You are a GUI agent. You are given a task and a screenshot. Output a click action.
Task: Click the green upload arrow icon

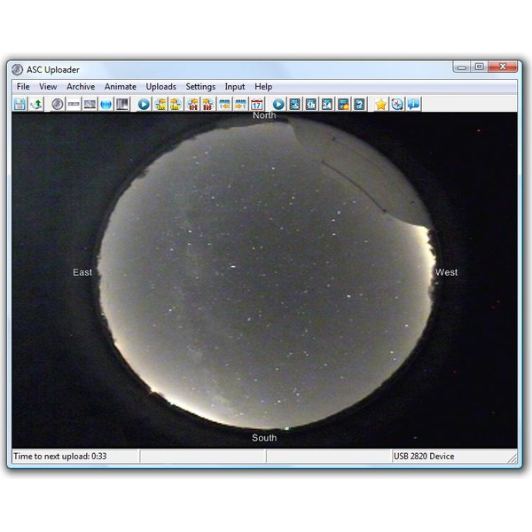(x=35, y=105)
